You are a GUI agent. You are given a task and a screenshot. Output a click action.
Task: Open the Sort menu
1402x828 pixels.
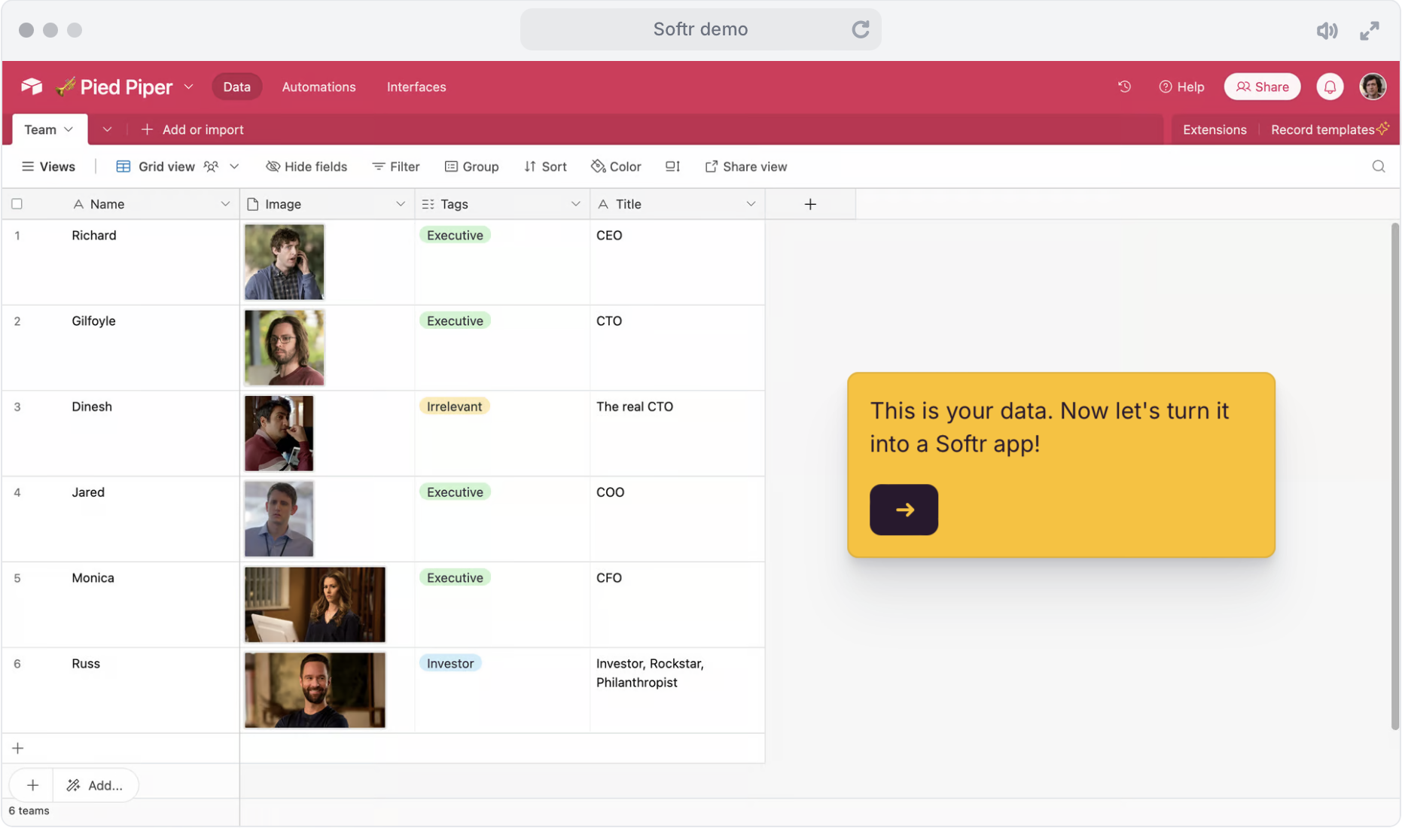point(545,166)
